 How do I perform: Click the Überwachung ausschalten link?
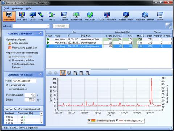click(x=24, y=48)
